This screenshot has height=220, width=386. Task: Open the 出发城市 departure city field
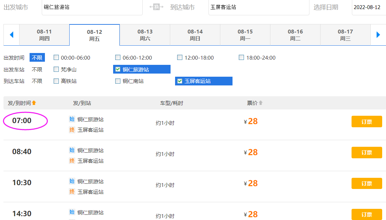[x=92, y=7]
